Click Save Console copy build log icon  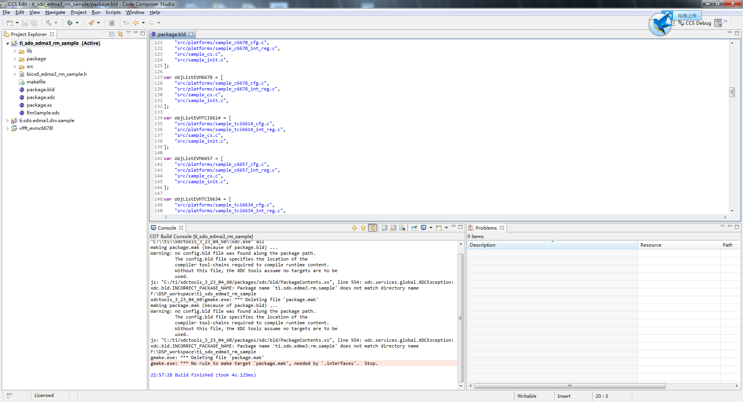tap(384, 228)
